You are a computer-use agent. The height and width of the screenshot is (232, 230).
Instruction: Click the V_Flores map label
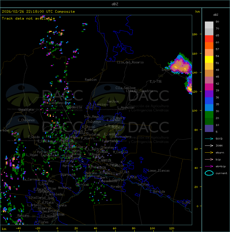pos(42,222)
